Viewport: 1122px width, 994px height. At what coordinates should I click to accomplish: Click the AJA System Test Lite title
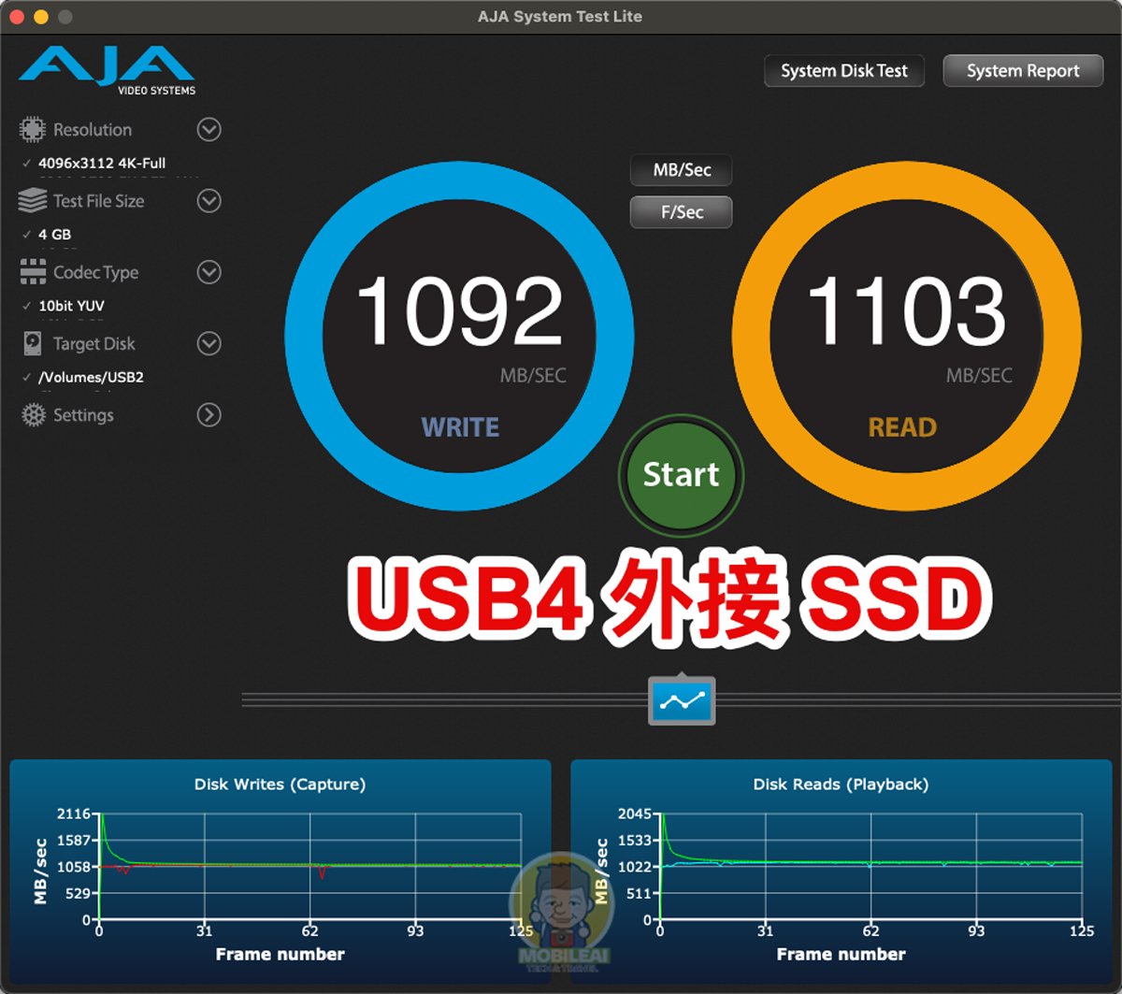click(x=560, y=17)
